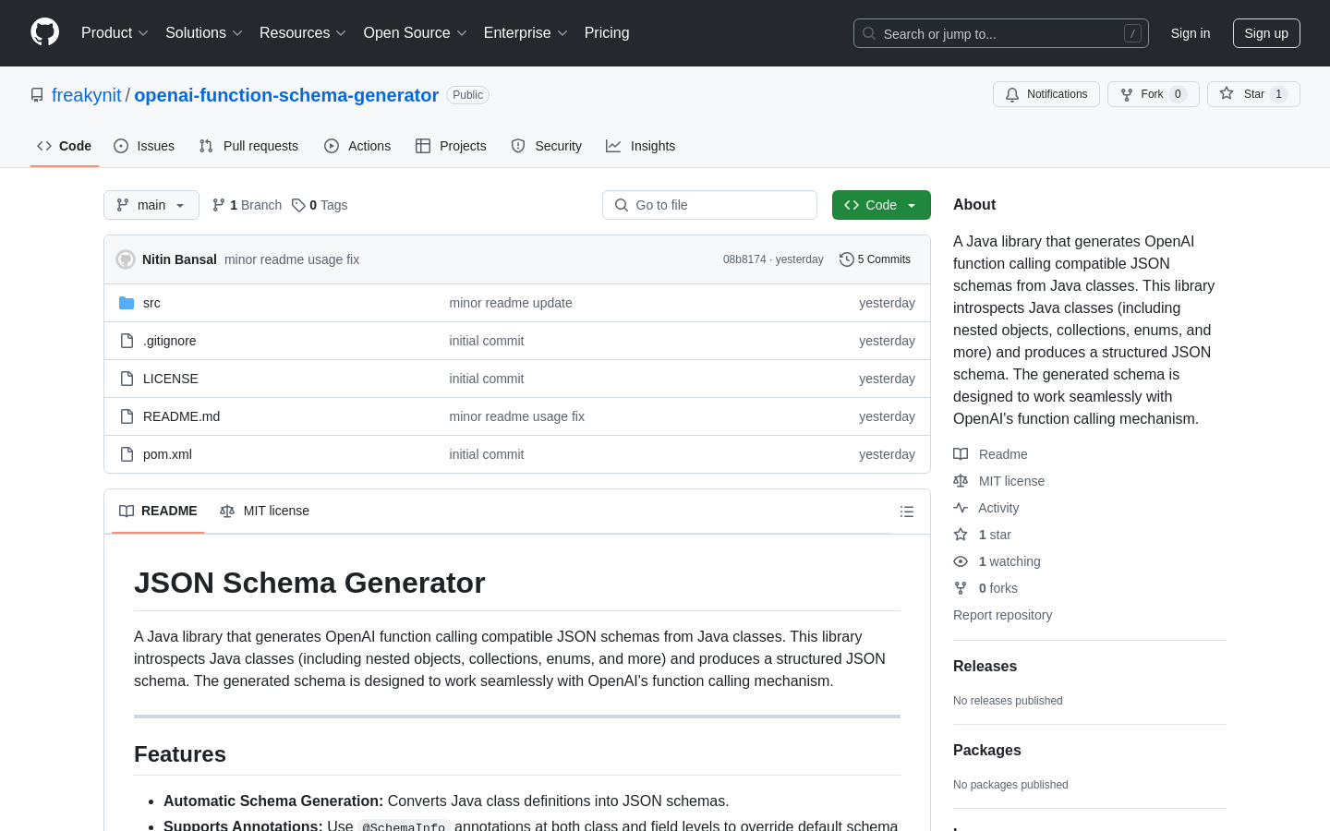Image resolution: width=1330 pixels, height=831 pixels.
Task: Open the Resources menu
Action: coord(303,33)
